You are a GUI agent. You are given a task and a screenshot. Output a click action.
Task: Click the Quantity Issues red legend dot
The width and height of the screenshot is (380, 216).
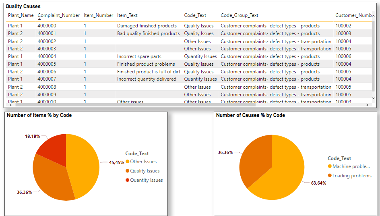(128, 180)
